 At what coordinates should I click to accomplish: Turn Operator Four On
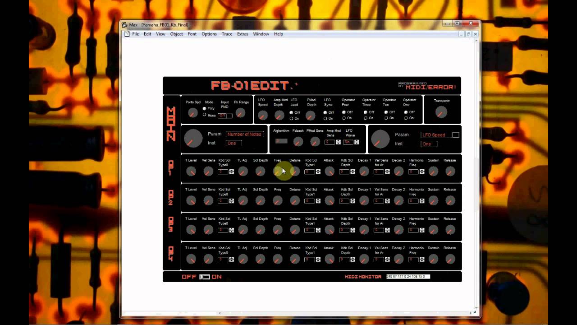(344, 118)
